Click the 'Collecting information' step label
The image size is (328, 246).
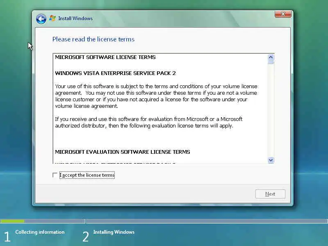point(40,232)
